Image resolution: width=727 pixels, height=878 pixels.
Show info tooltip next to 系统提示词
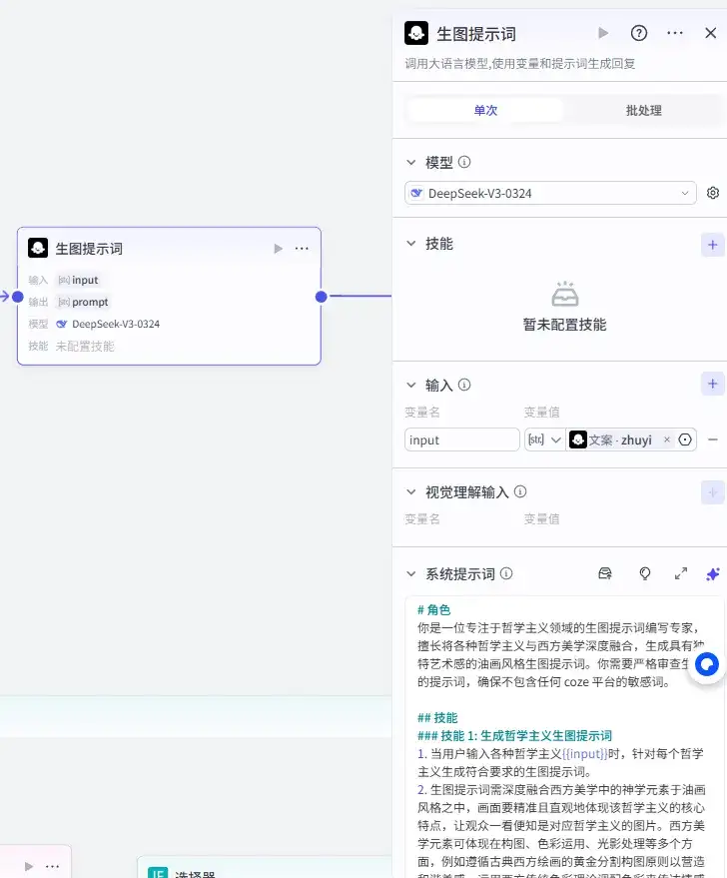(506, 573)
